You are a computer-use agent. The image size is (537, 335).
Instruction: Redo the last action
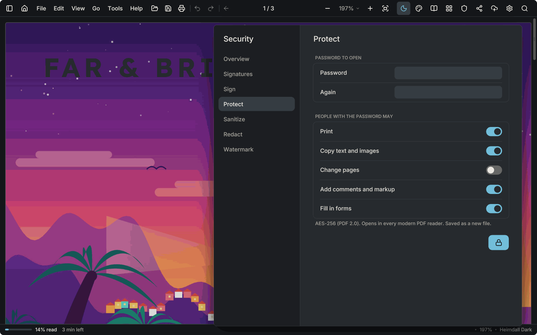click(x=211, y=8)
